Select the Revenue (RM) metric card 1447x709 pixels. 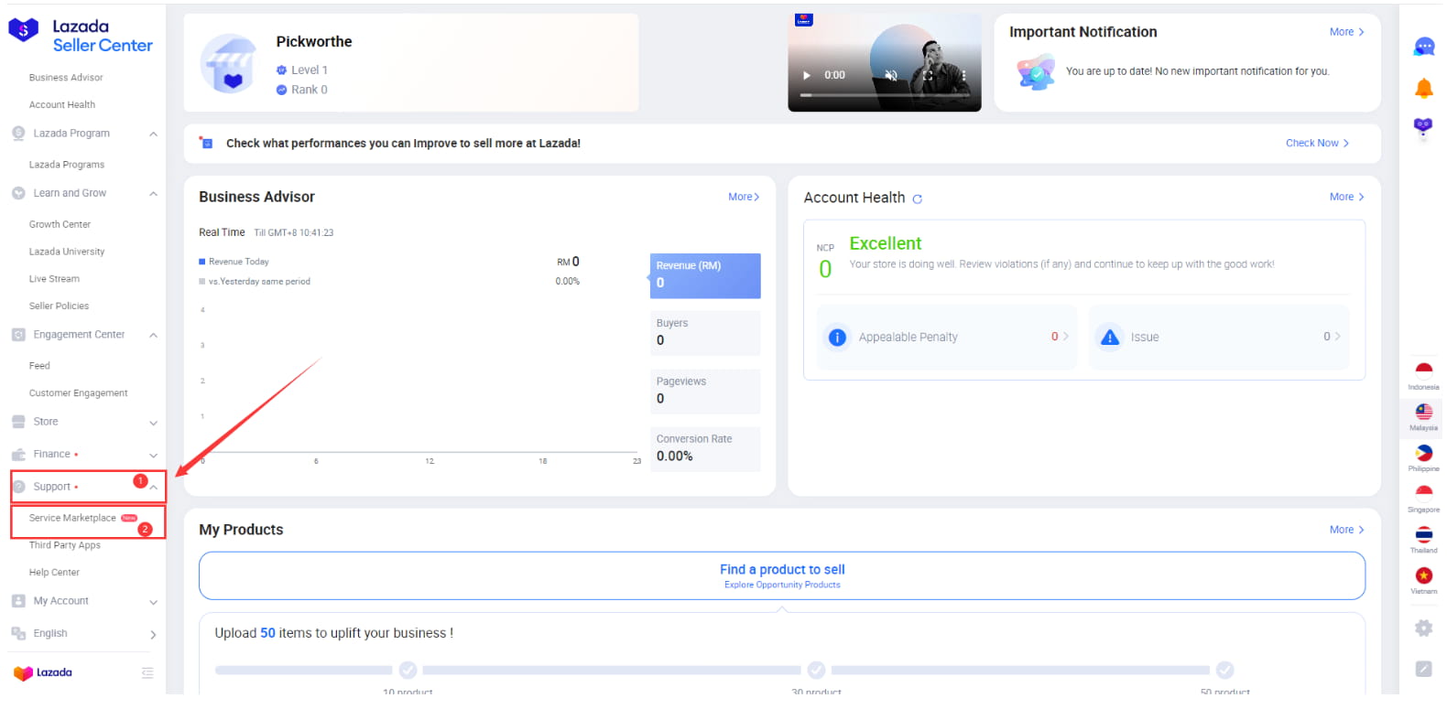click(705, 275)
